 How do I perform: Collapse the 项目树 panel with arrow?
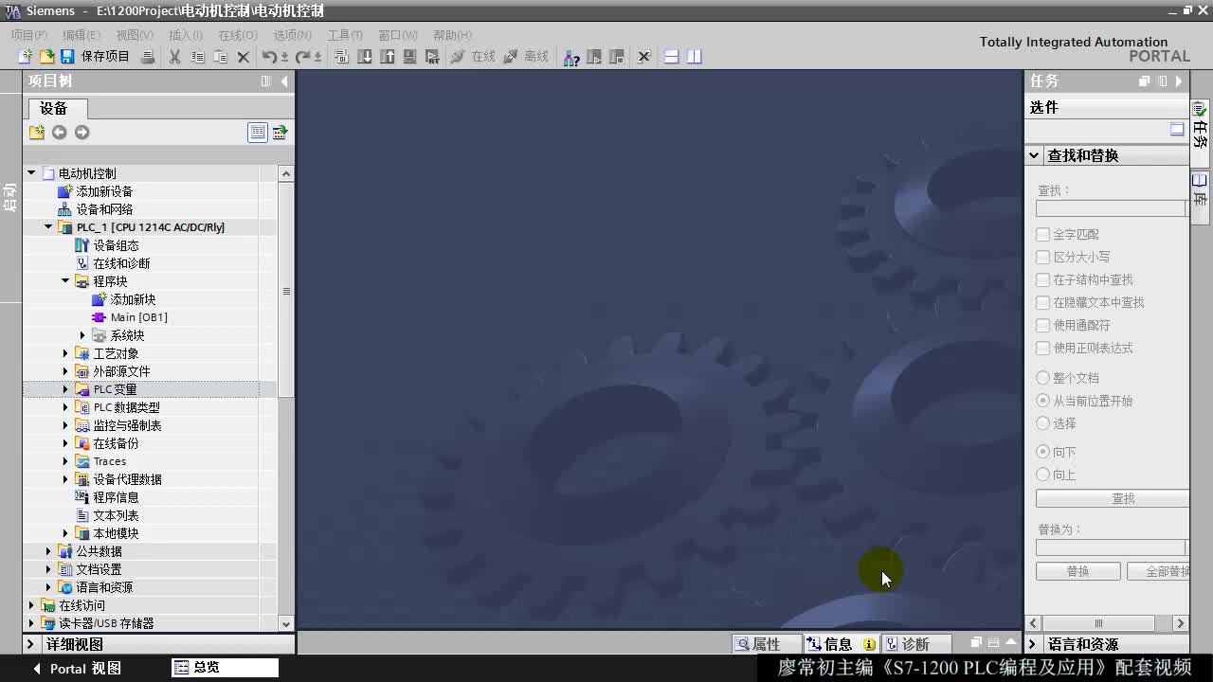(x=283, y=81)
